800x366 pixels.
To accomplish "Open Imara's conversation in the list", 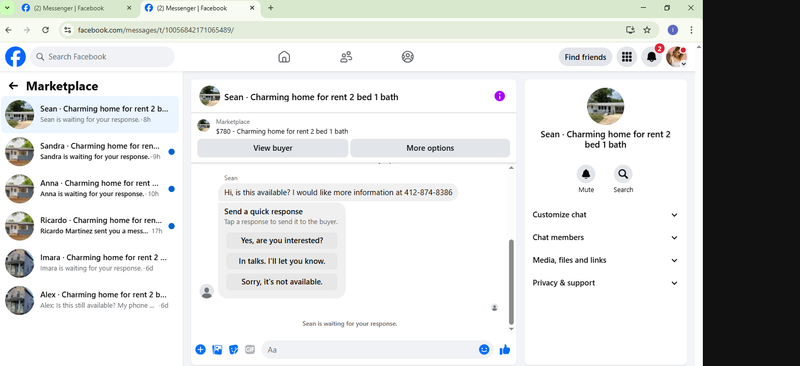I will (90, 263).
